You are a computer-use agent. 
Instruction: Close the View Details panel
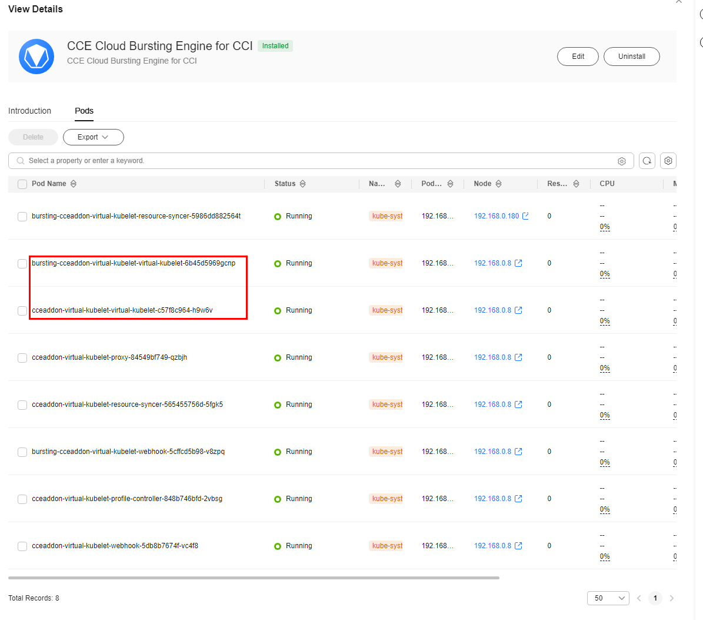pyautogui.click(x=679, y=2)
